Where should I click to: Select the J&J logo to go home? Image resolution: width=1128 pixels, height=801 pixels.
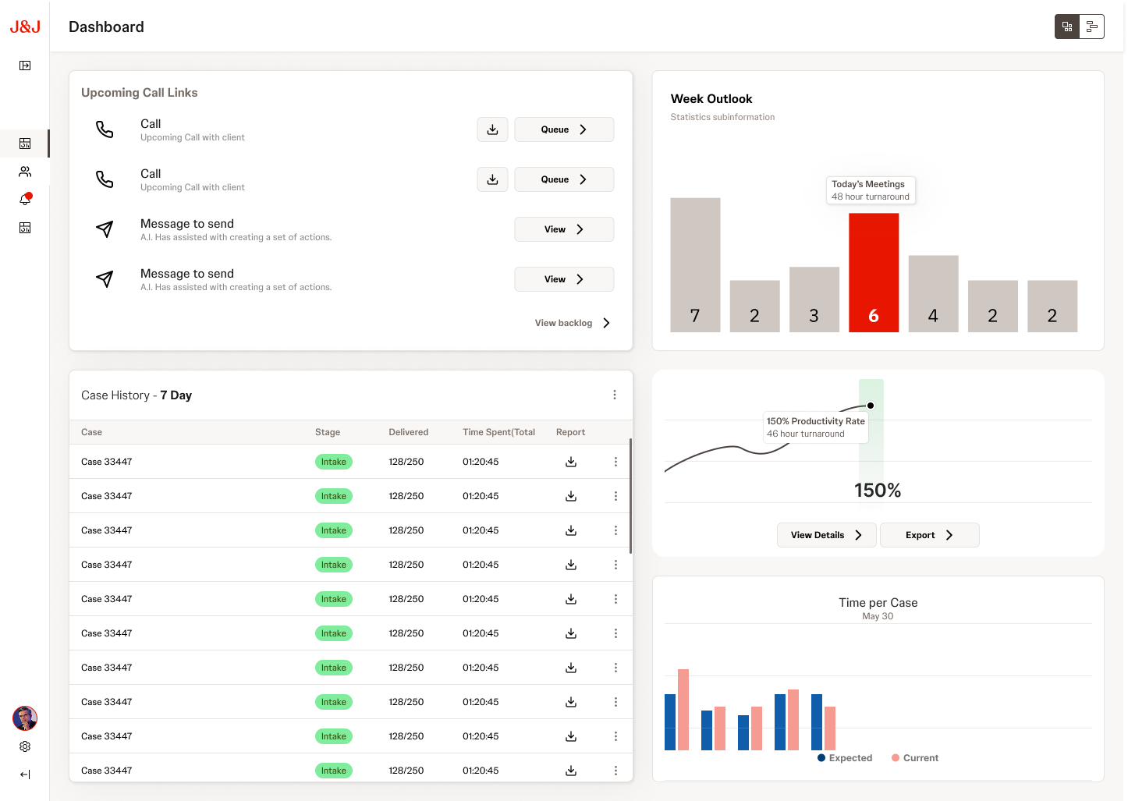[x=25, y=26]
